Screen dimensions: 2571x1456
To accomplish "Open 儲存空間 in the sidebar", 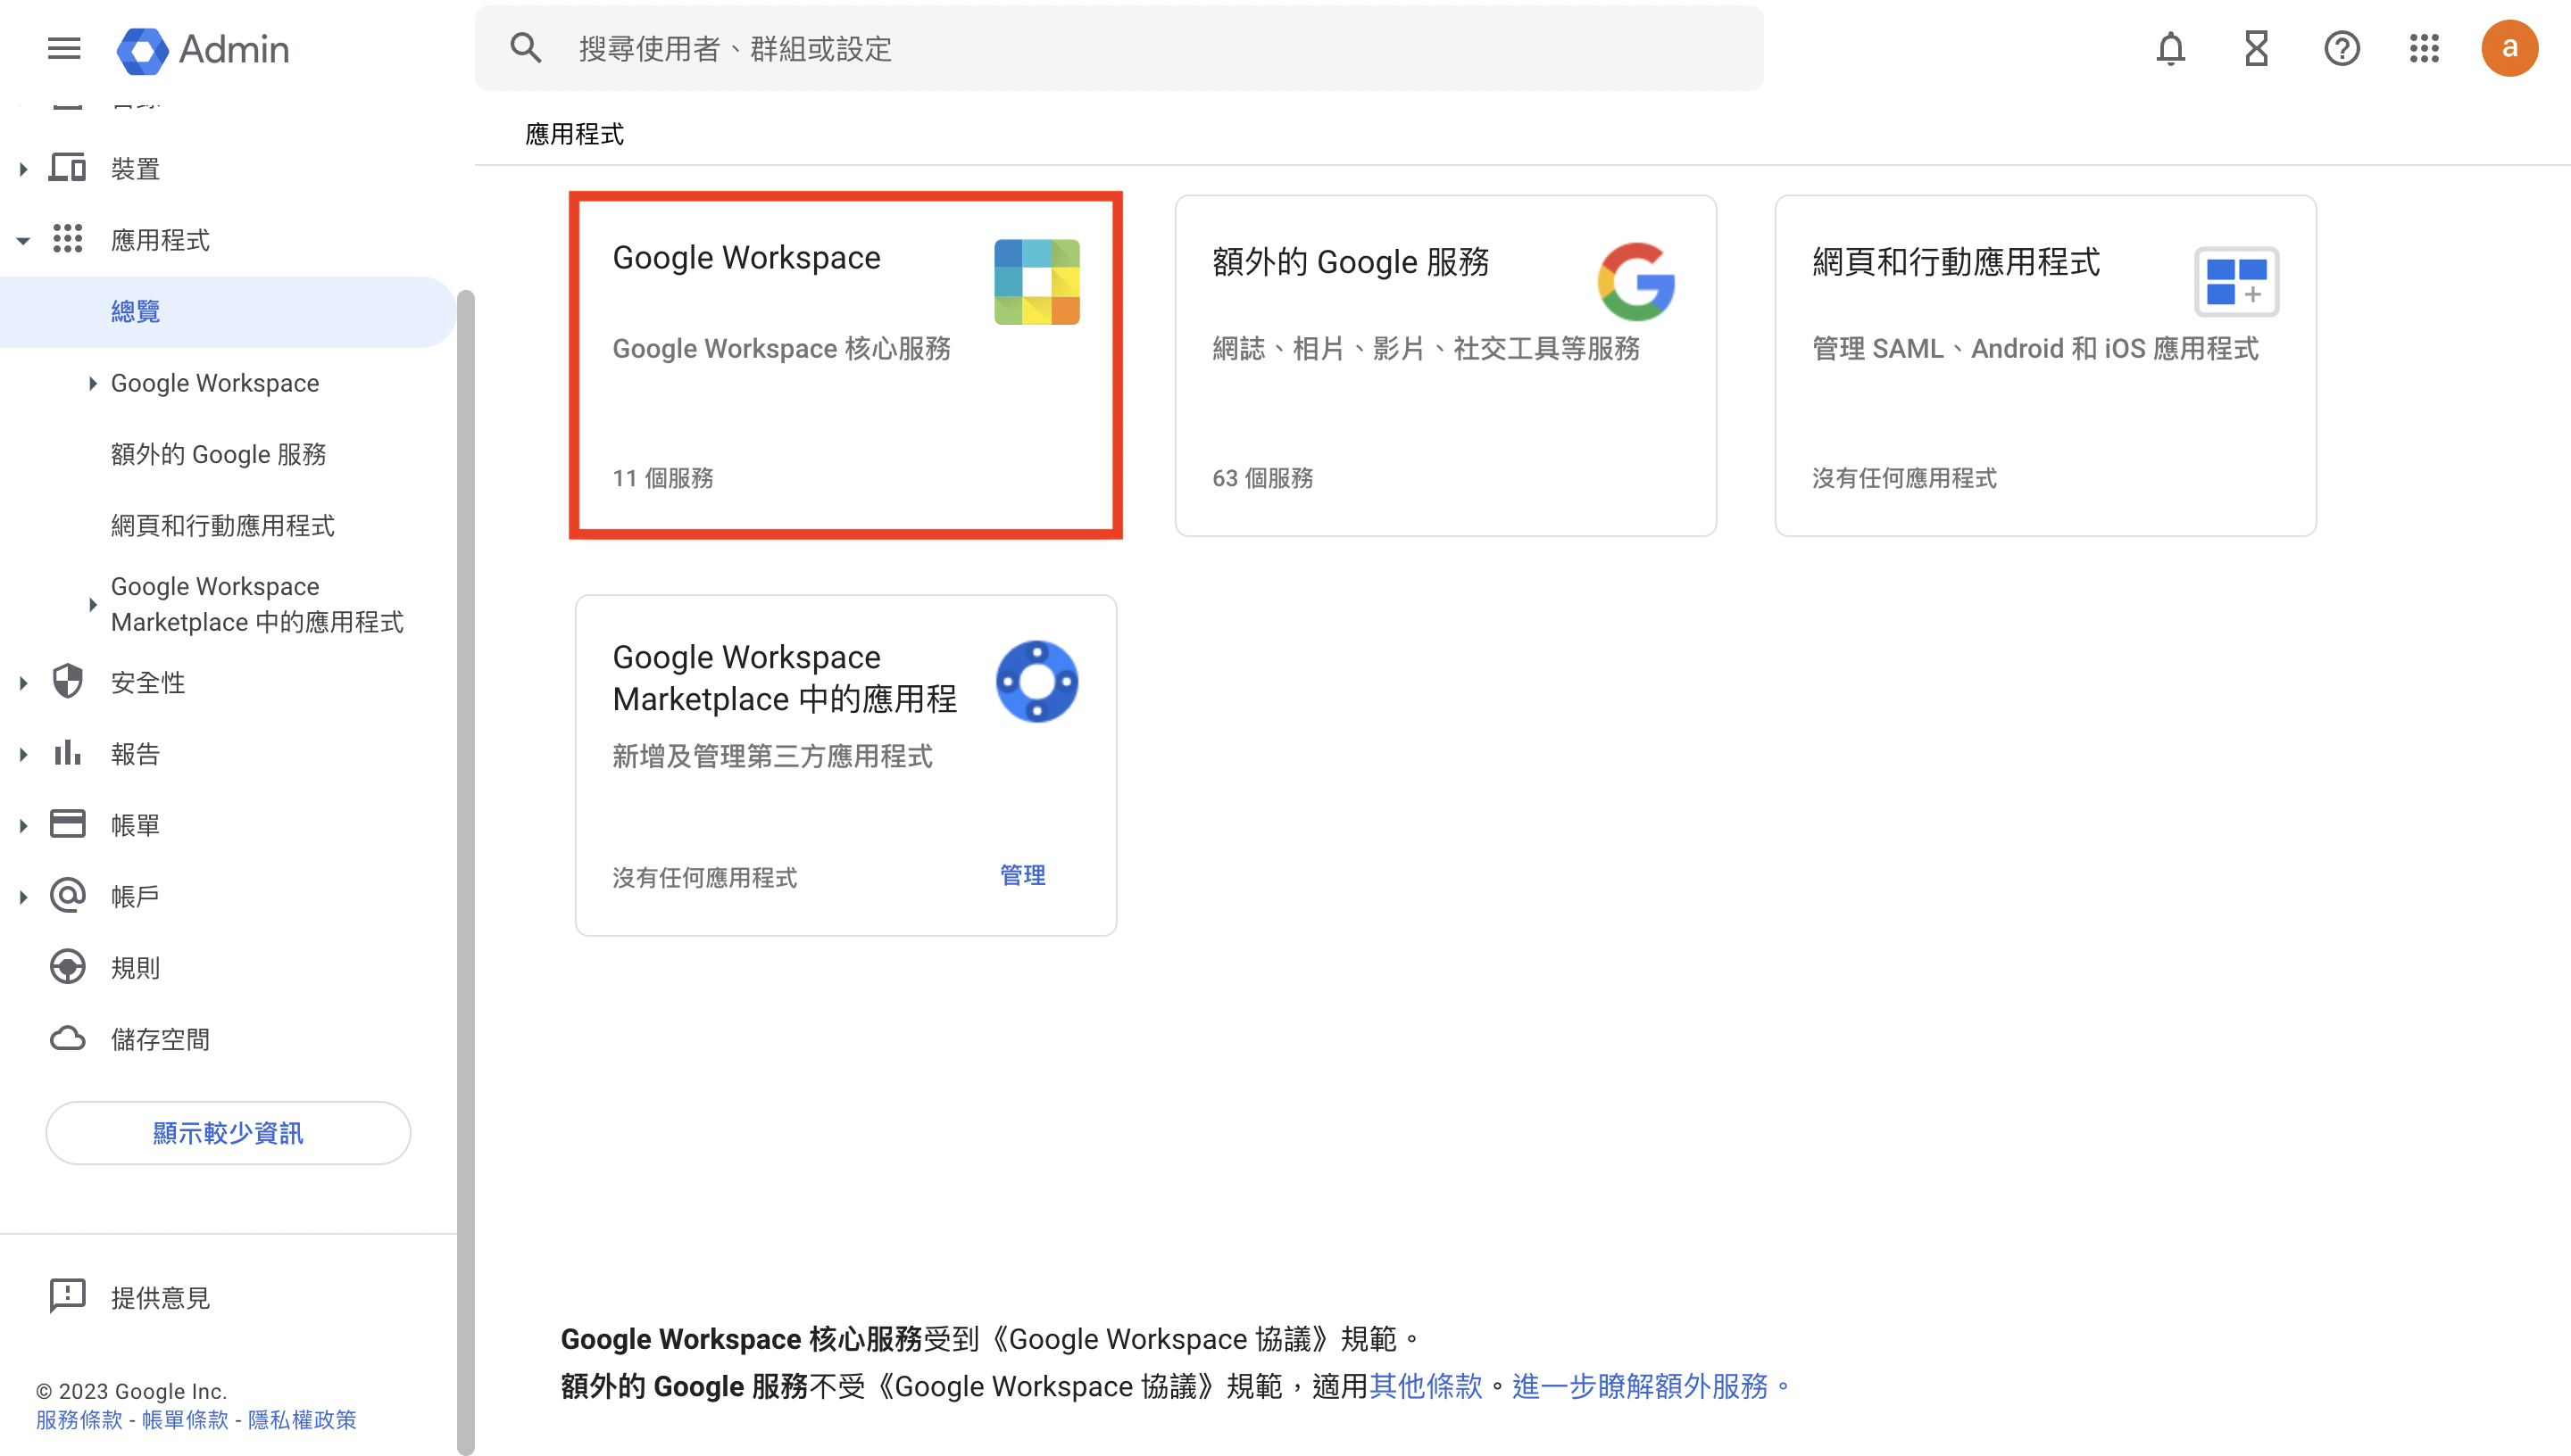I will (x=160, y=1039).
